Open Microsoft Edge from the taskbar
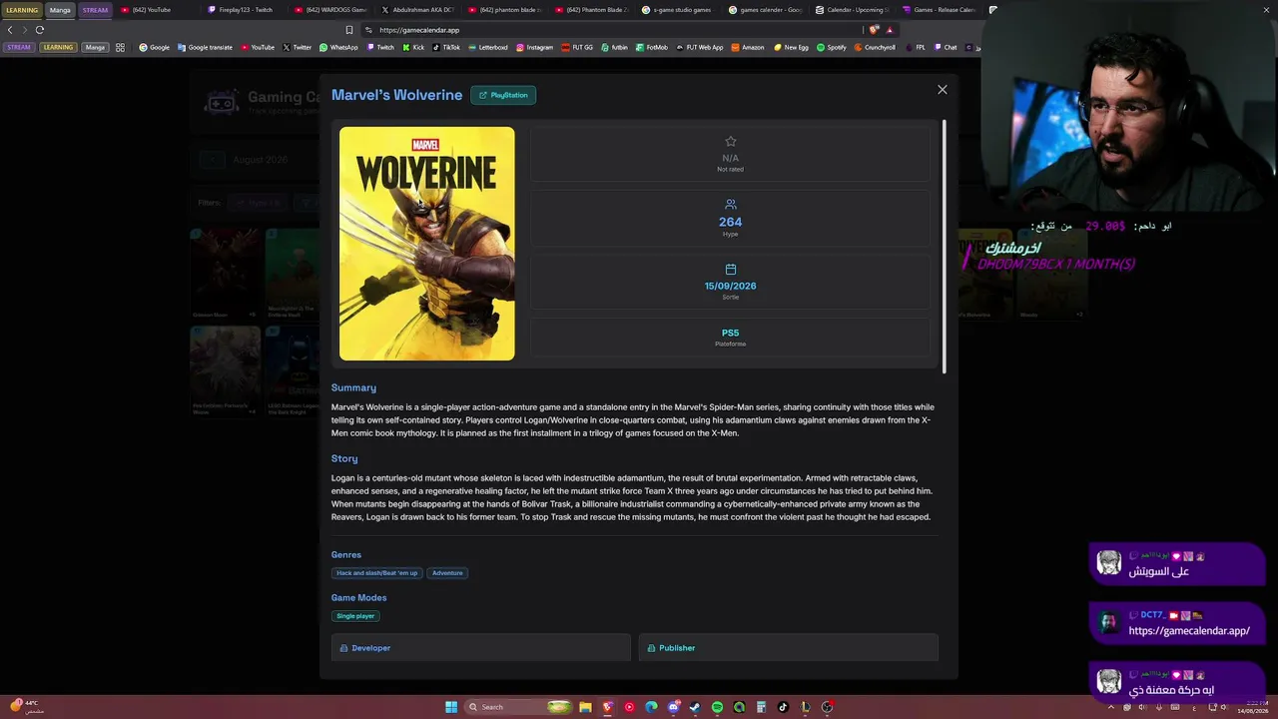 [651, 707]
